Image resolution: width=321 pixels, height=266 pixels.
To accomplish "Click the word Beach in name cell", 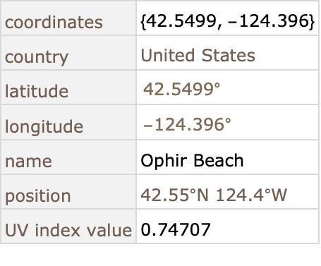I will tap(219, 160).
